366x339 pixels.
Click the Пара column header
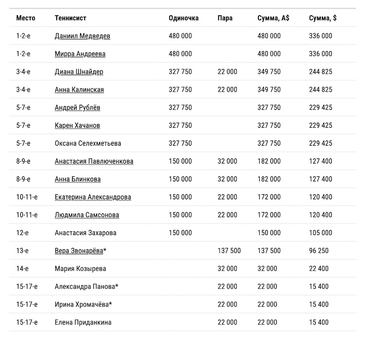225,18
